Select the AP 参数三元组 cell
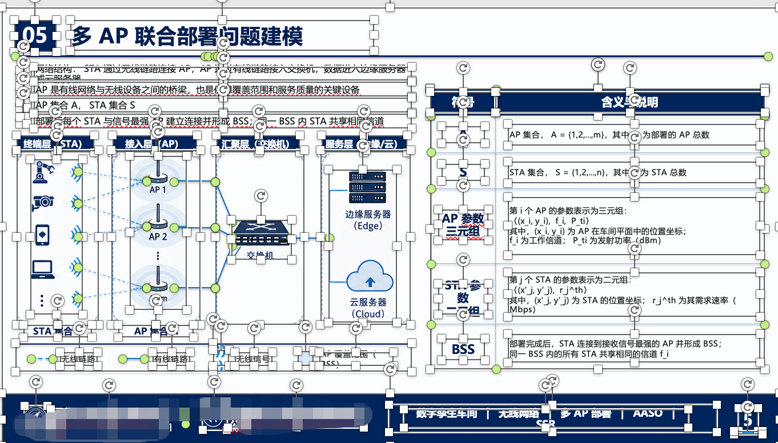This screenshot has height=443, width=778. pos(463,225)
